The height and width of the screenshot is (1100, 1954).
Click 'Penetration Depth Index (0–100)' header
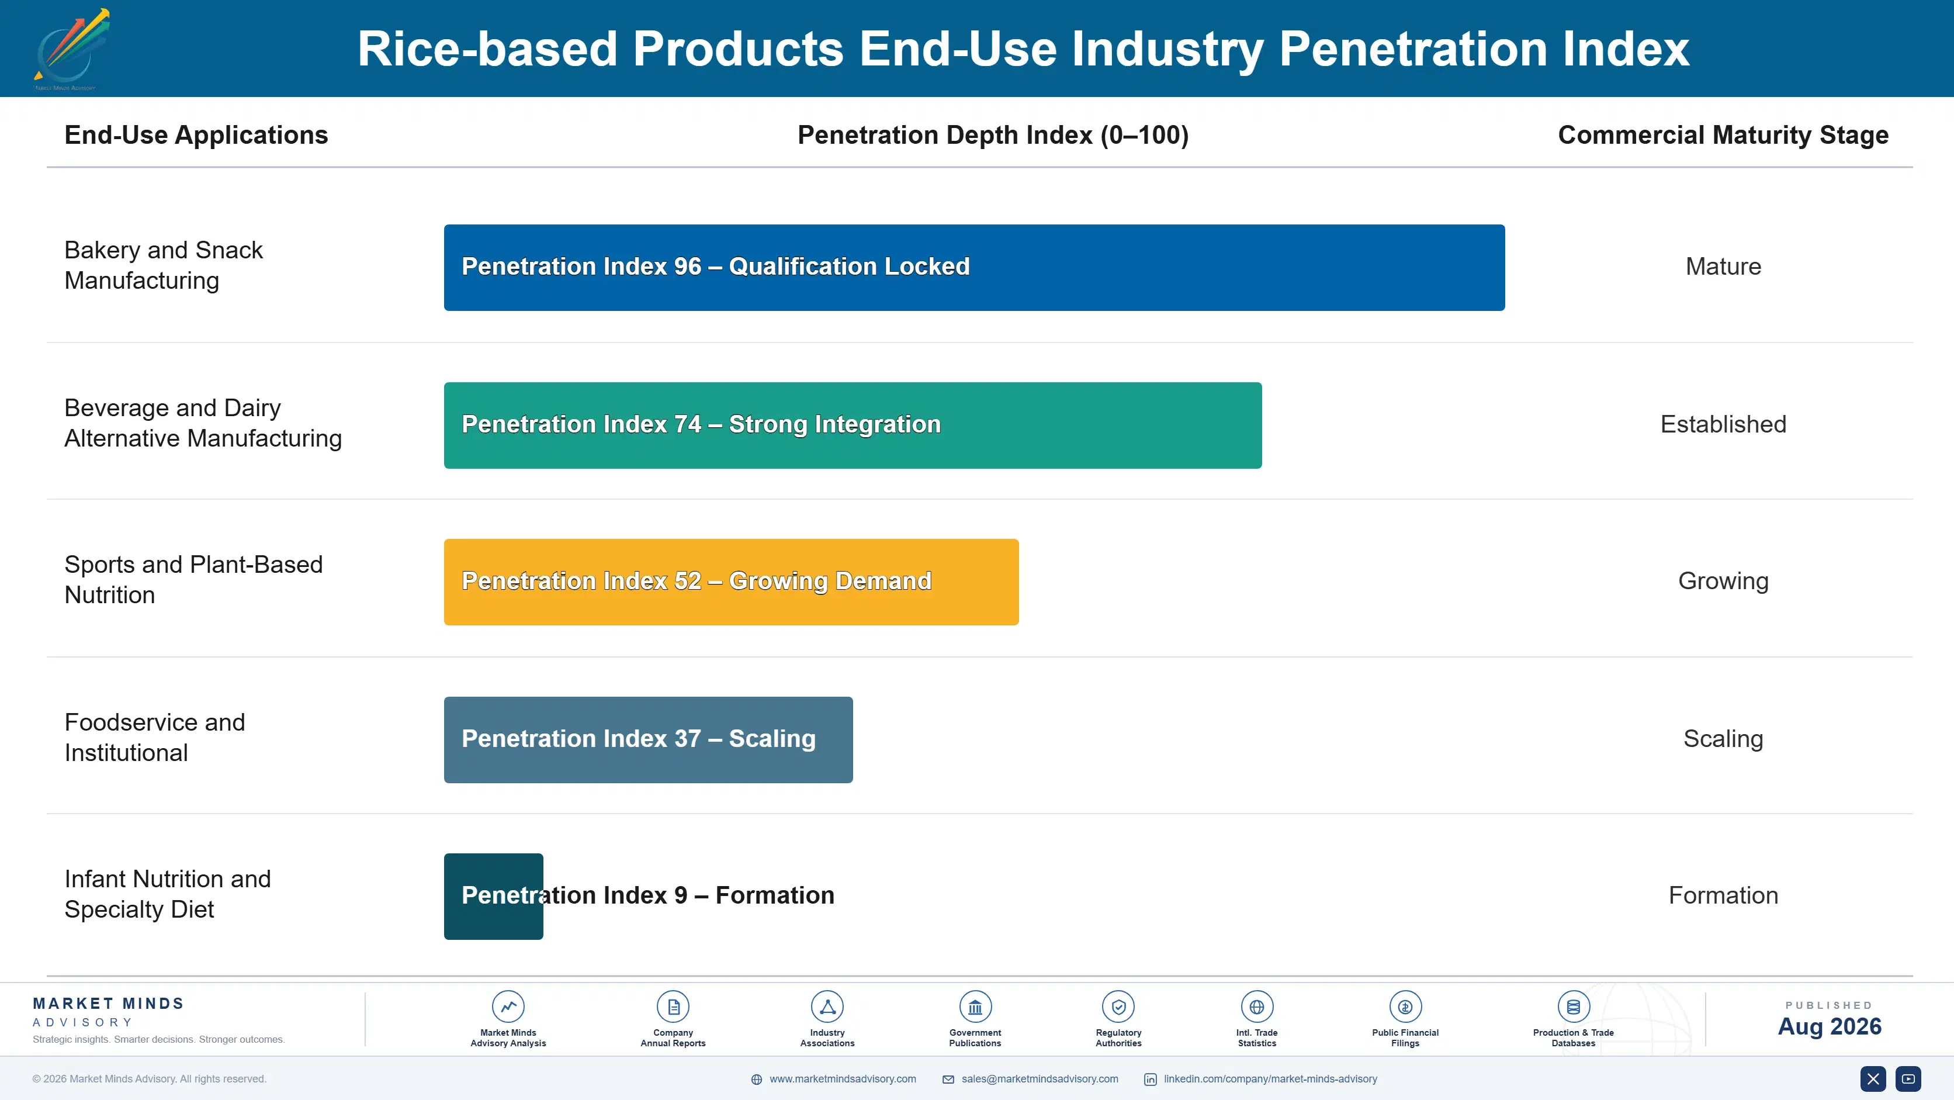[993, 135]
